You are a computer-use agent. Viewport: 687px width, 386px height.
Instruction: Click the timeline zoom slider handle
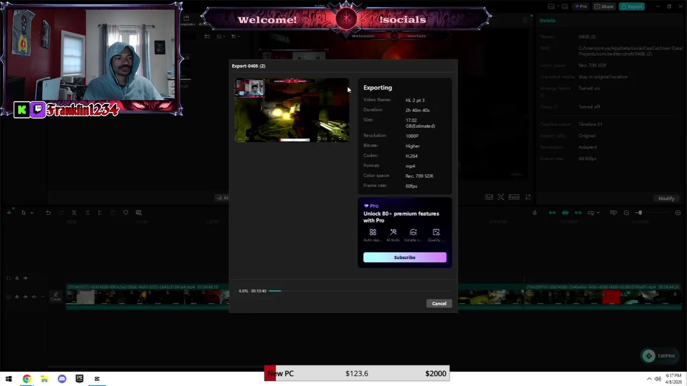(639, 213)
